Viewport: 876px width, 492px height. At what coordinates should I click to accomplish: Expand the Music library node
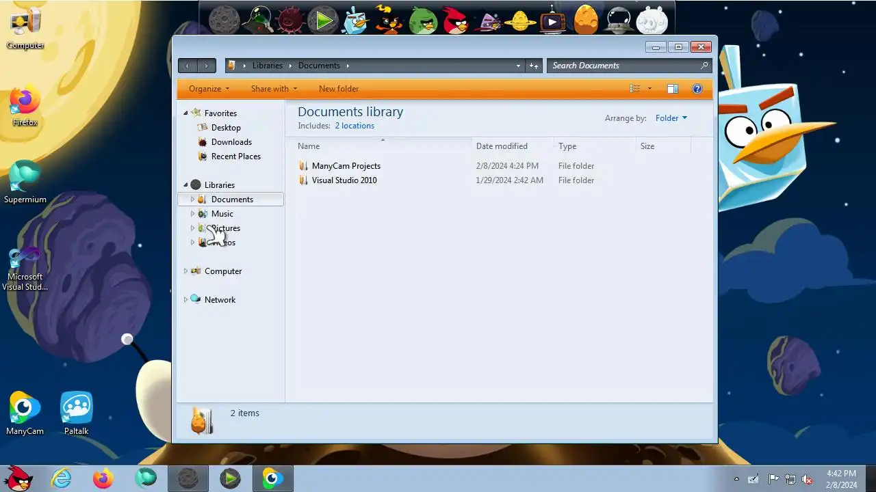click(x=192, y=214)
